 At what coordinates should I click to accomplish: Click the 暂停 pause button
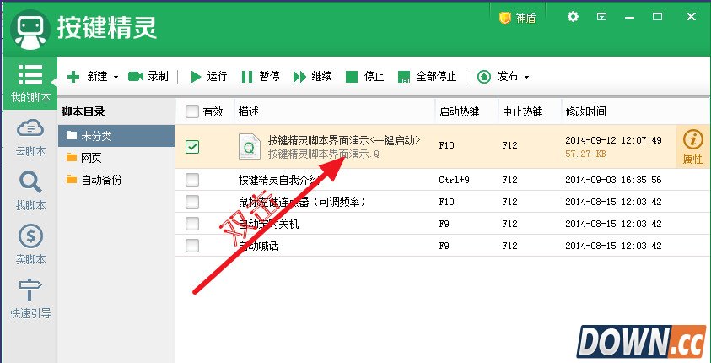click(261, 77)
